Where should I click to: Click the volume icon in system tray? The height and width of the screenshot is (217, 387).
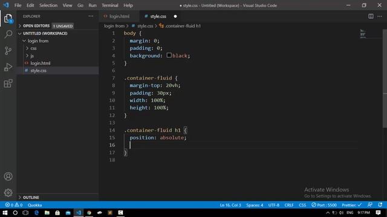[x=341, y=213]
